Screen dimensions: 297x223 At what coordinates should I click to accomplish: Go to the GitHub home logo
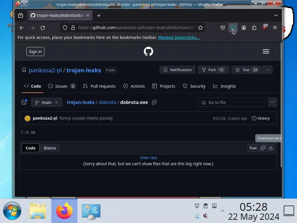(148, 51)
